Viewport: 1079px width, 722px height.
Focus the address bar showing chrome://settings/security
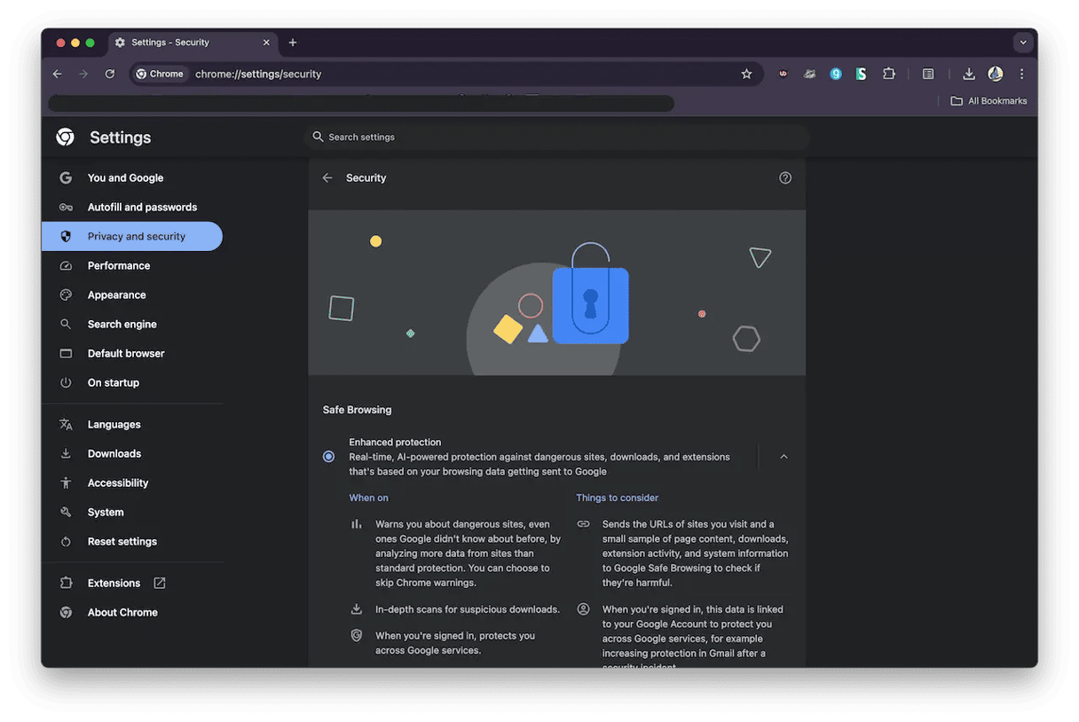(x=447, y=75)
